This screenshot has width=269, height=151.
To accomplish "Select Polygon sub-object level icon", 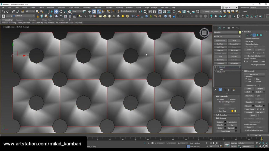I will pyautogui.click(x=258, y=35).
